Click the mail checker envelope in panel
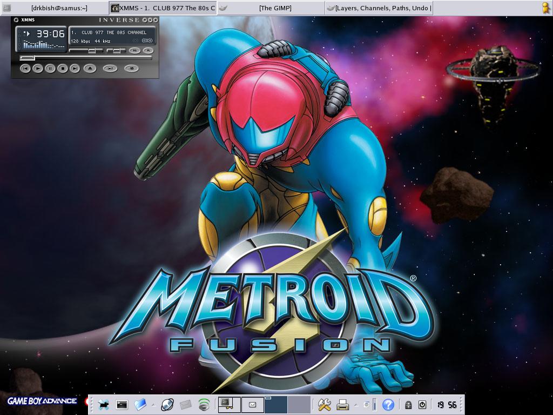553x415 pixels. 253,405
